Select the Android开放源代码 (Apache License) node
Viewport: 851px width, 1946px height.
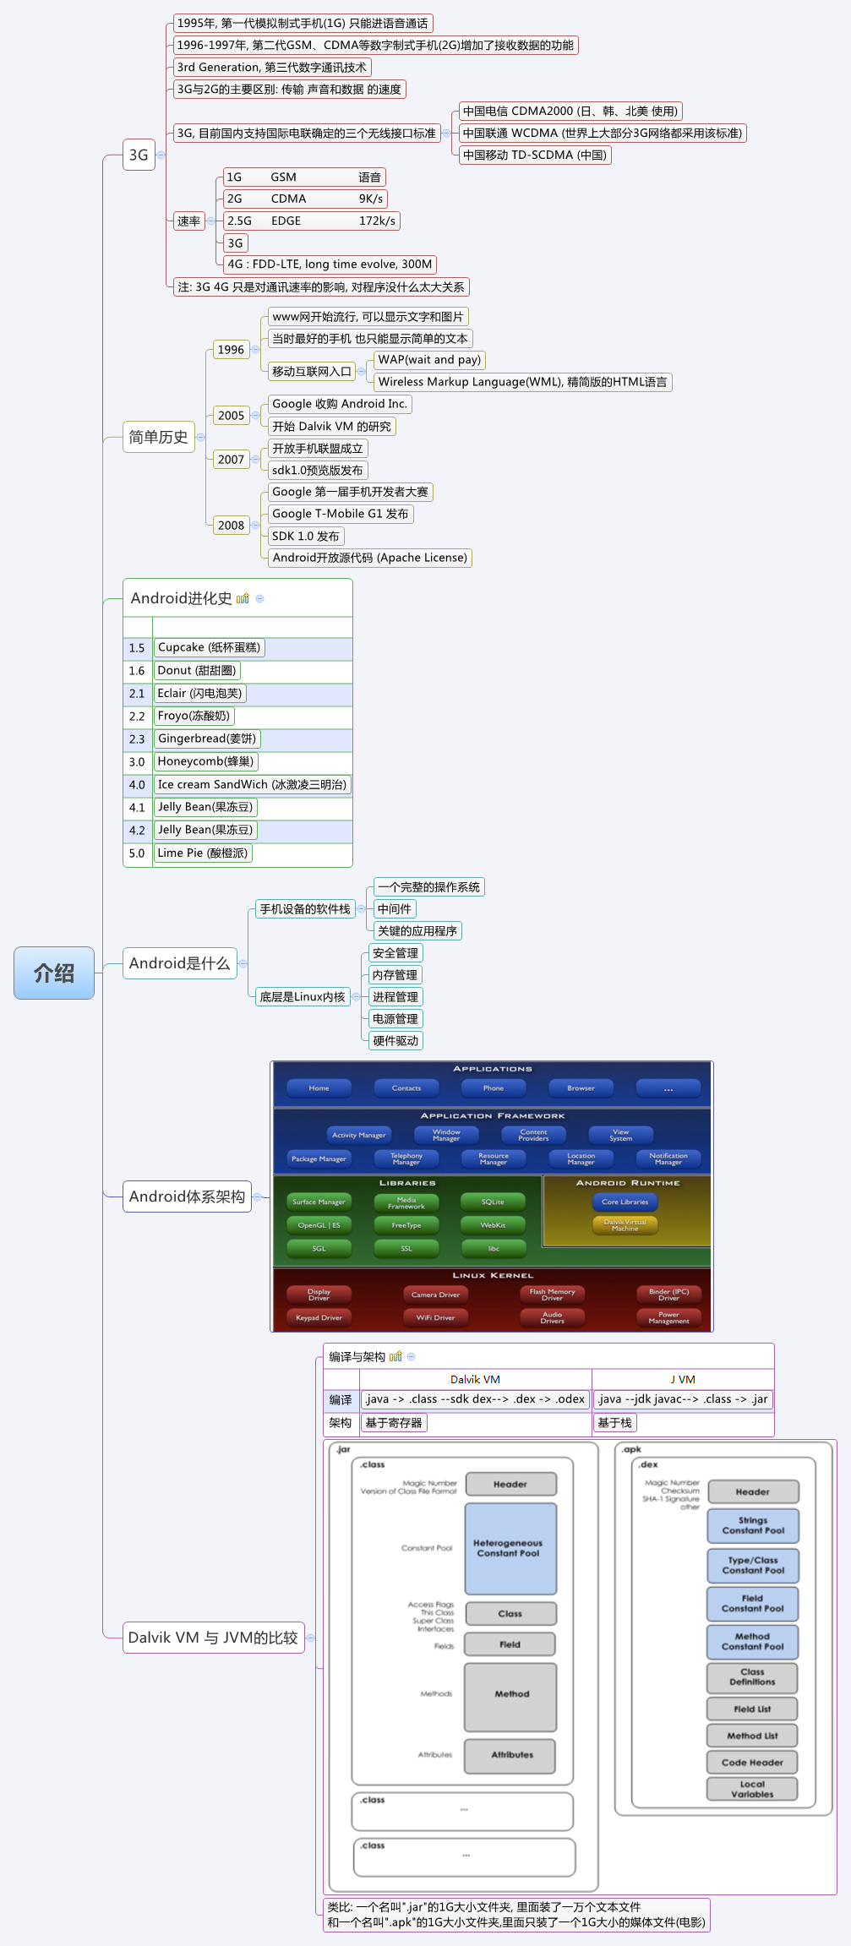(369, 558)
